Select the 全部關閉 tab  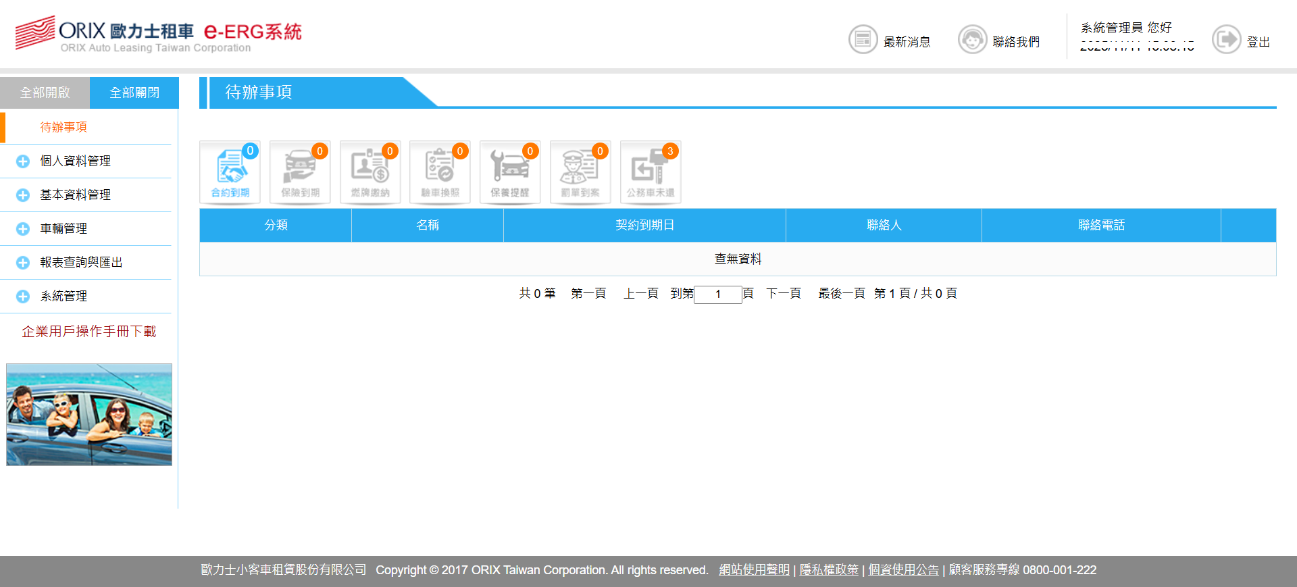134,93
